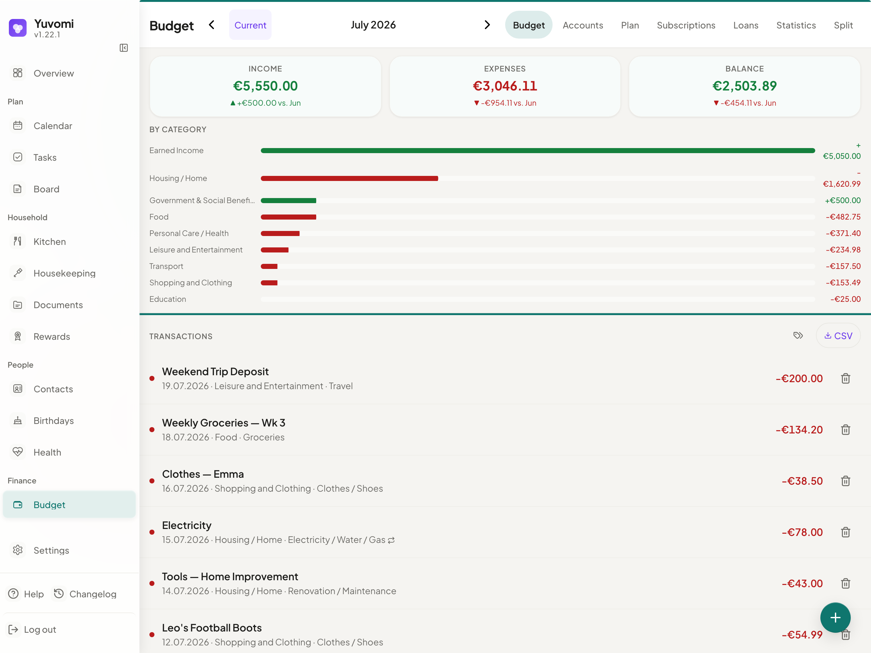This screenshot has width=871, height=653.
Task: Select Shopping and Clothing category label
Action: [x=191, y=283]
